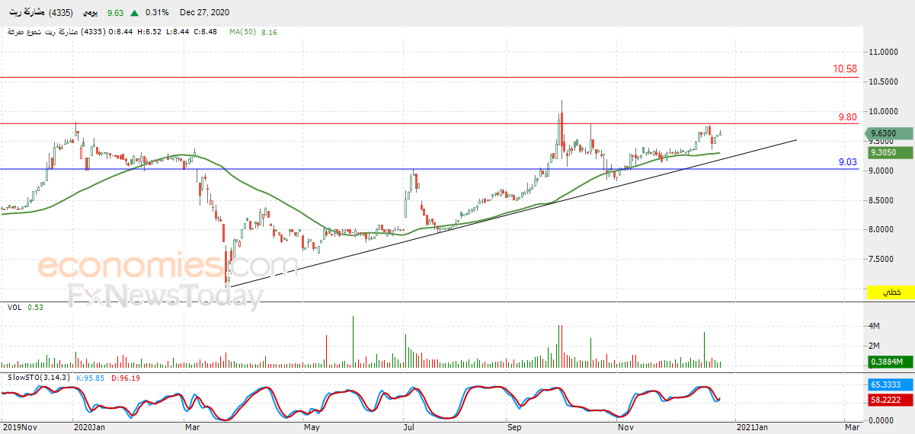Click the green up-arrow price change icon
The image size is (915, 434).
pos(134,13)
